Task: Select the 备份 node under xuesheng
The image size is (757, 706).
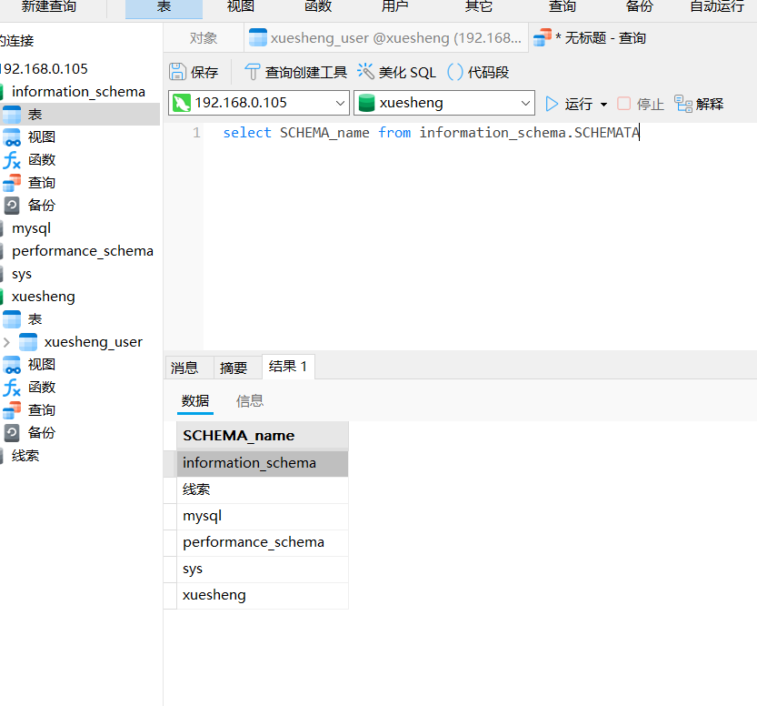Action: pos(41,432)
